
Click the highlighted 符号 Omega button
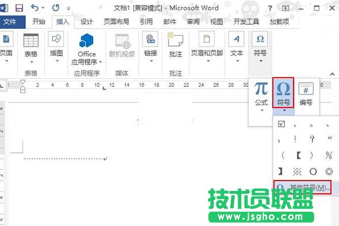point(283,93)
